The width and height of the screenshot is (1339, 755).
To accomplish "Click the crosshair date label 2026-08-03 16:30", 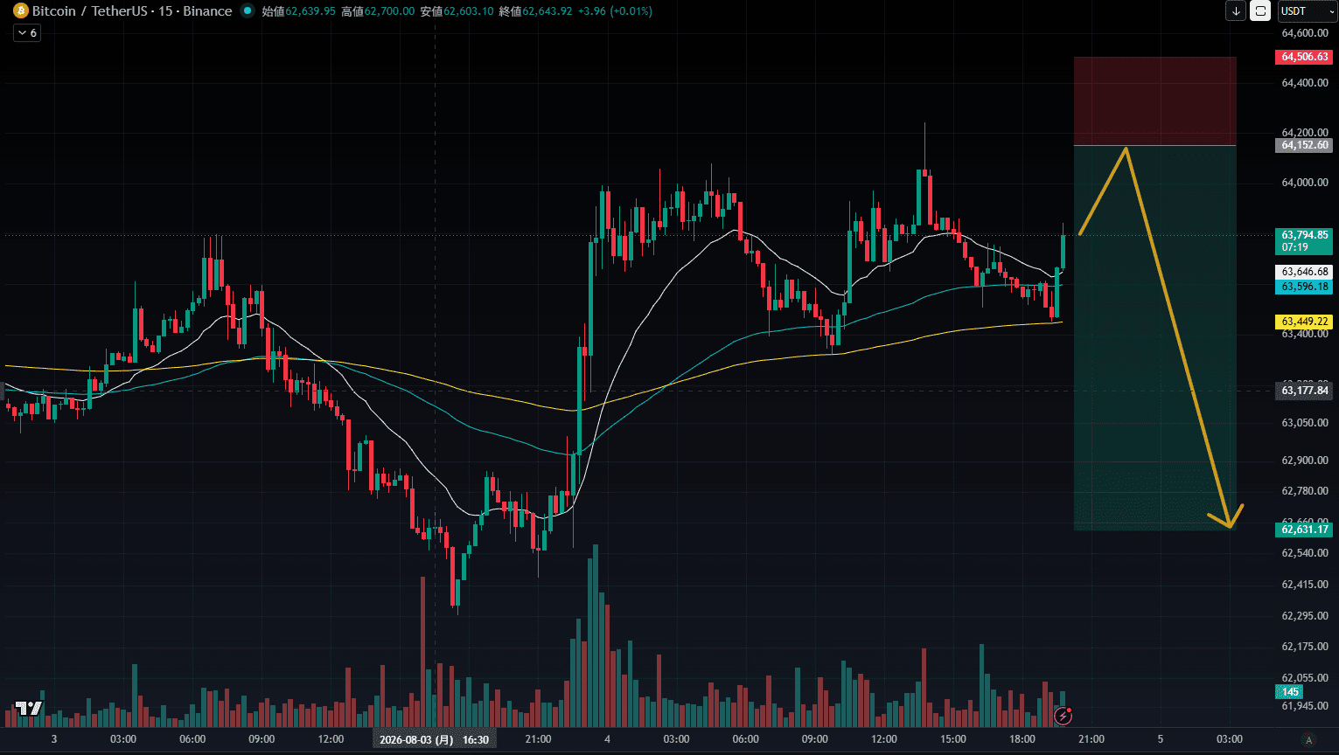I will 434,739.
